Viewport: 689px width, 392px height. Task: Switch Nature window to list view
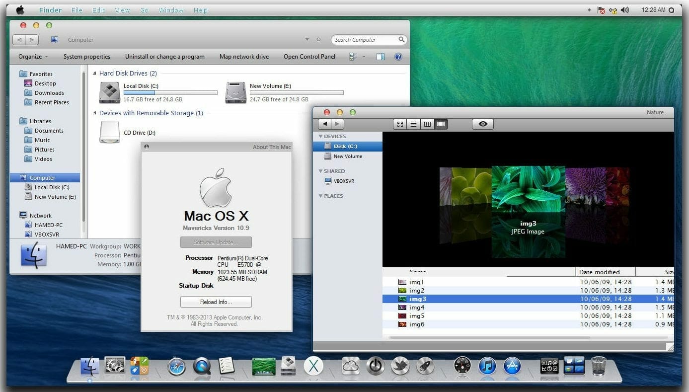pos(413,124)
